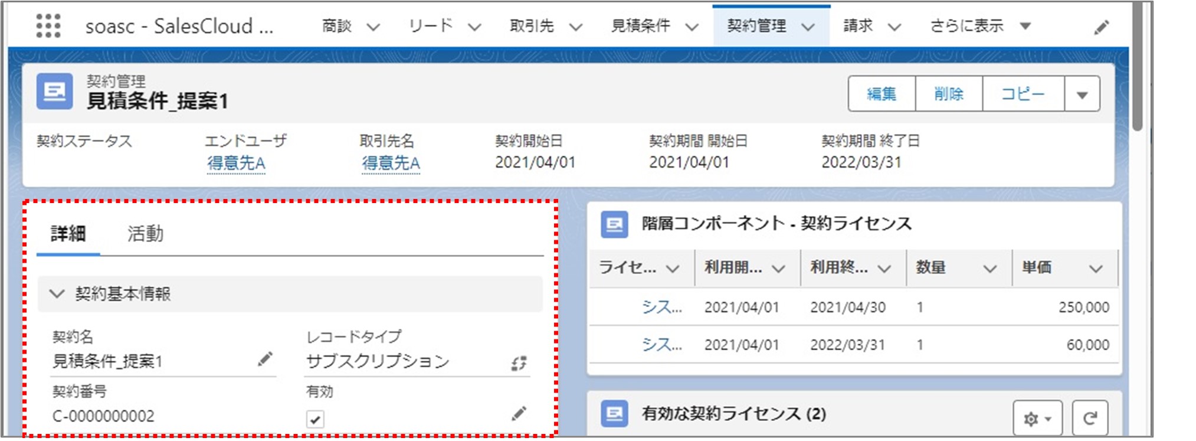Open the シス... license link dated 2022/03/31
The image size is (1196, 441).
click(x=661, y=345)
